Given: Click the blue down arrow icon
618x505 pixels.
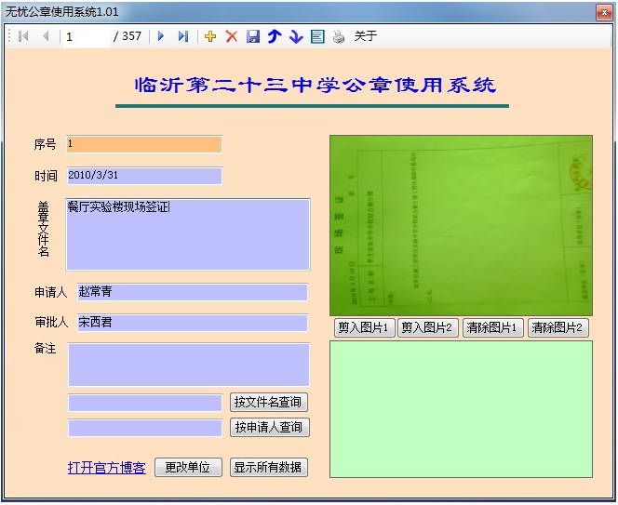Looking at the screenshot, I should pos(296,36).
